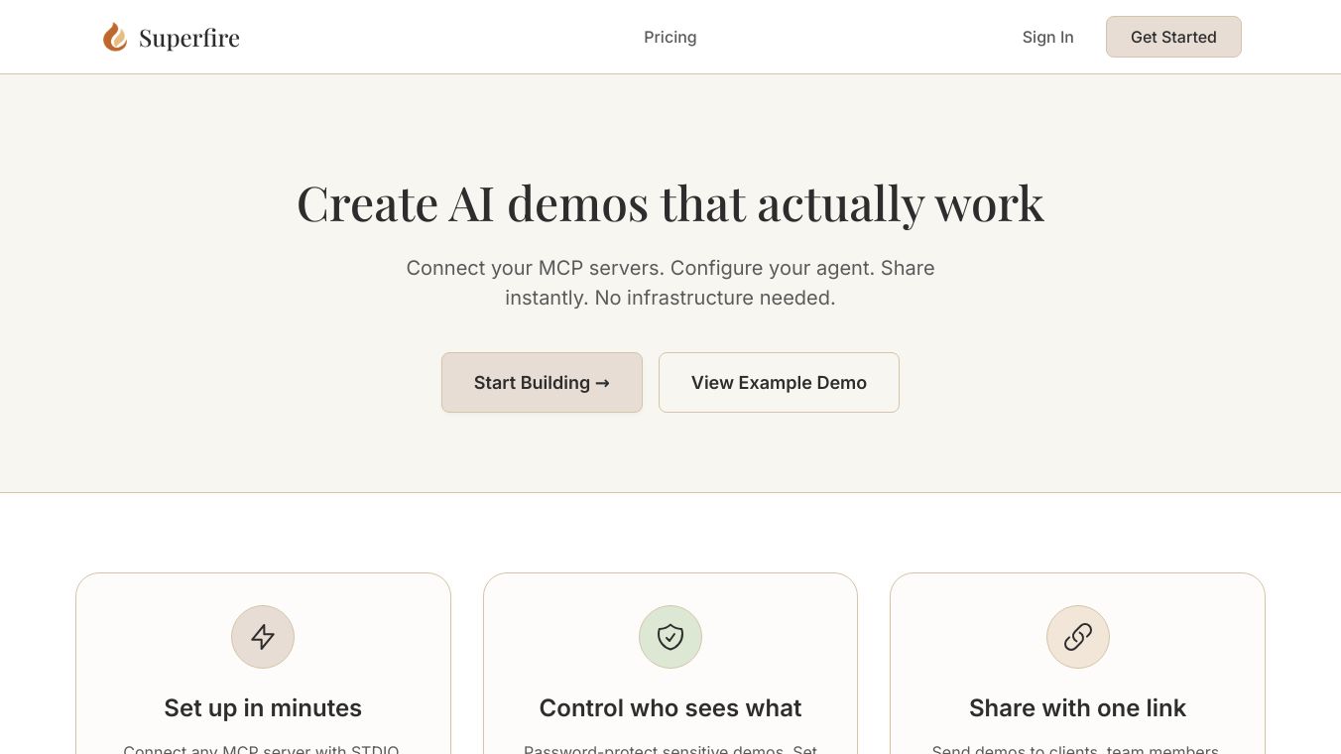
Task: Open the Pricing page
Action: tap(670, 37)
